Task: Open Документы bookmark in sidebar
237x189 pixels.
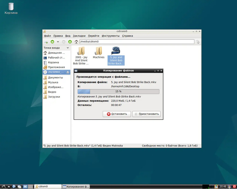Action: coord(57,78)
